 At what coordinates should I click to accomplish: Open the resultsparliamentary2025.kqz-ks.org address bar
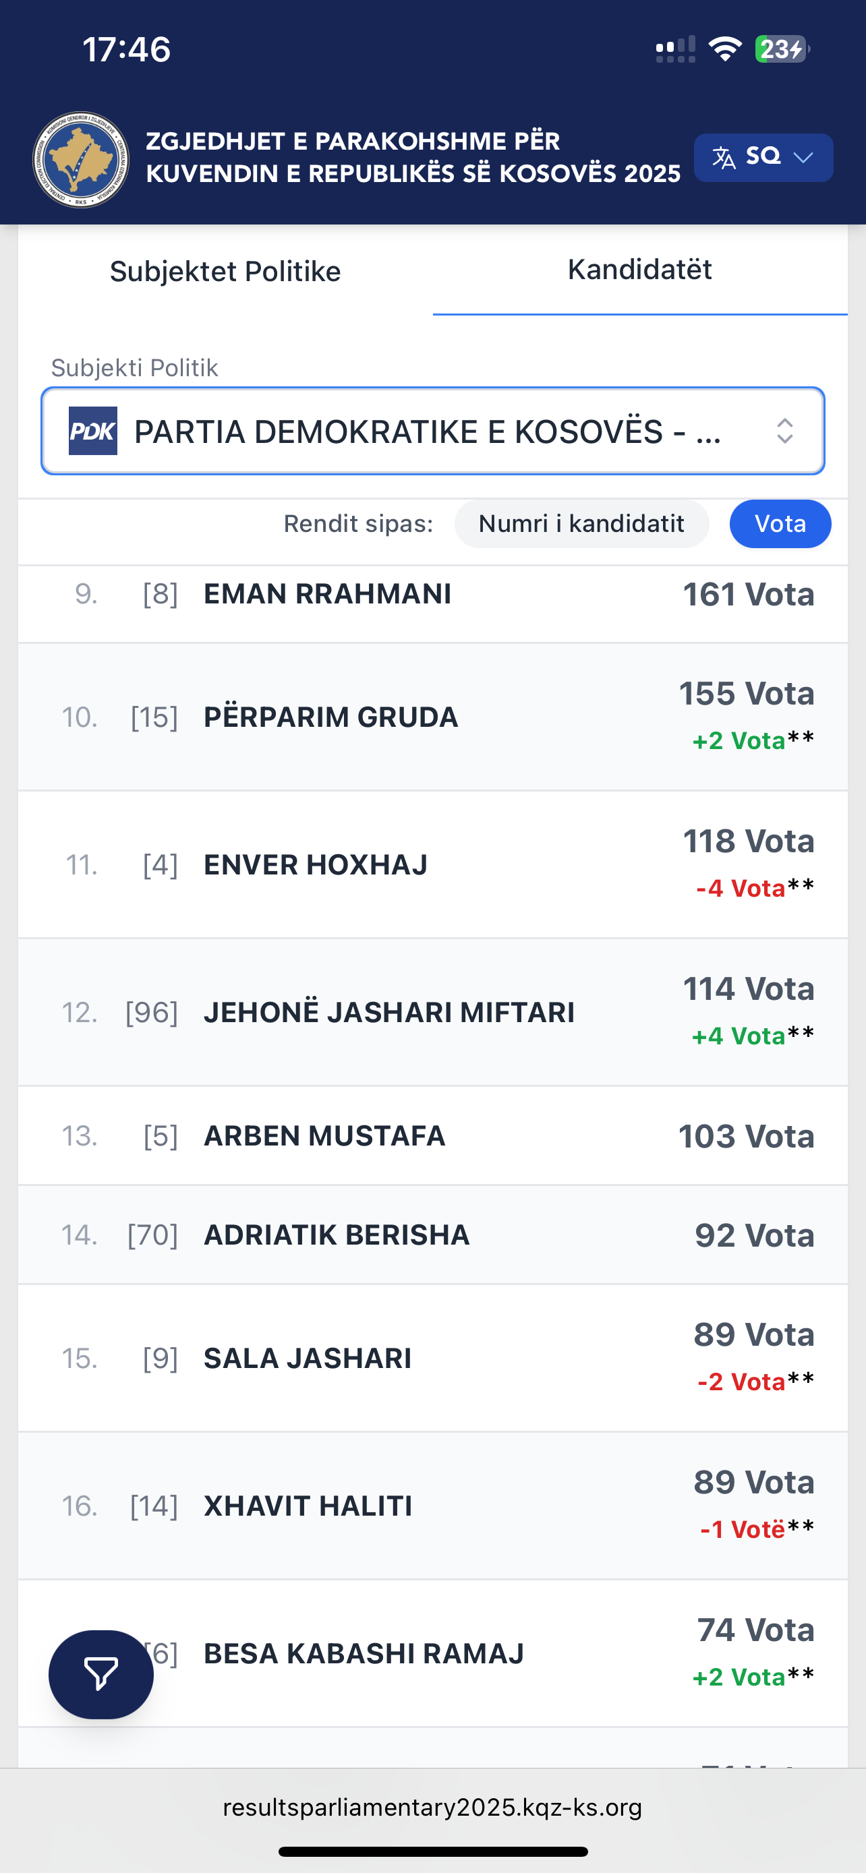coord(432,1807)
